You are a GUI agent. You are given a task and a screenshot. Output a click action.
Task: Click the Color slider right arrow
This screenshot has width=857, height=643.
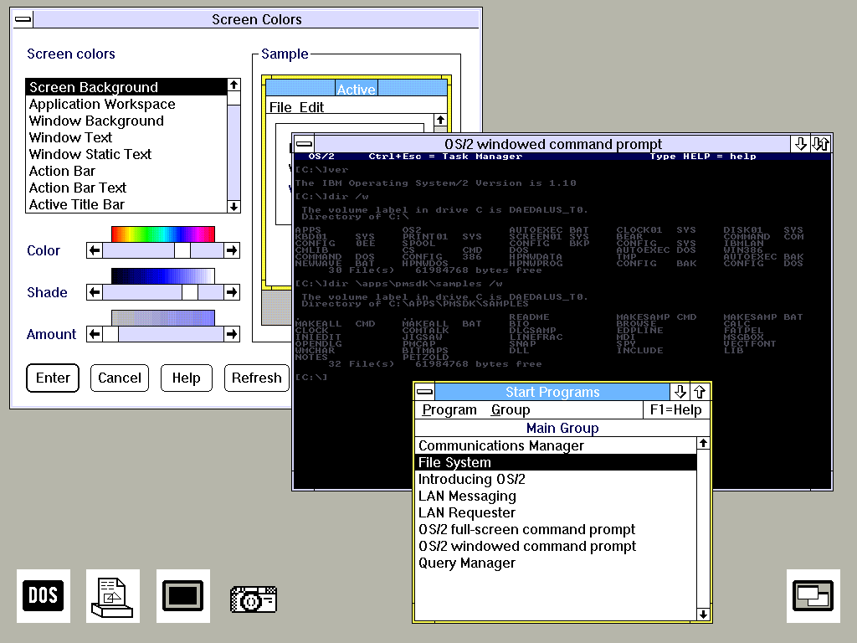(232, 250)
